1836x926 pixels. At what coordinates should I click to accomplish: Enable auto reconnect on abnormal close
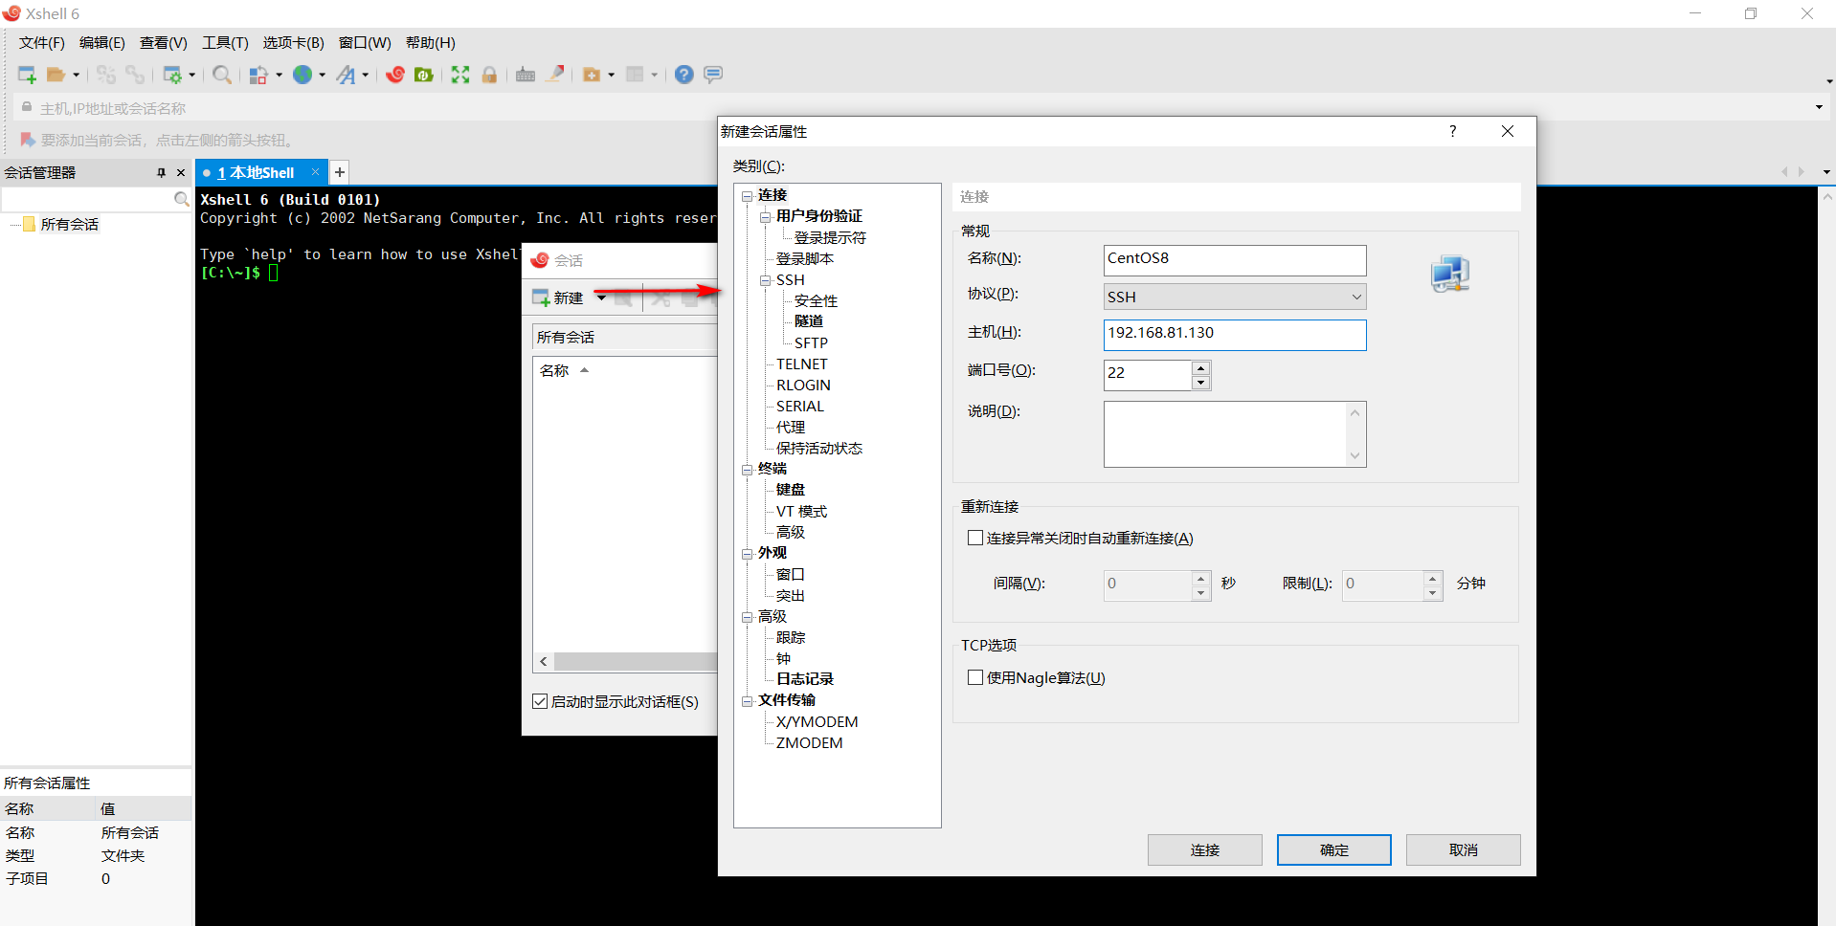pos(975,538)
